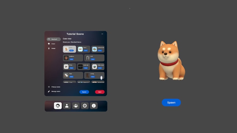
Task: Open the people group icon in the bottom toolbar
Action: (x=76, y=106)
